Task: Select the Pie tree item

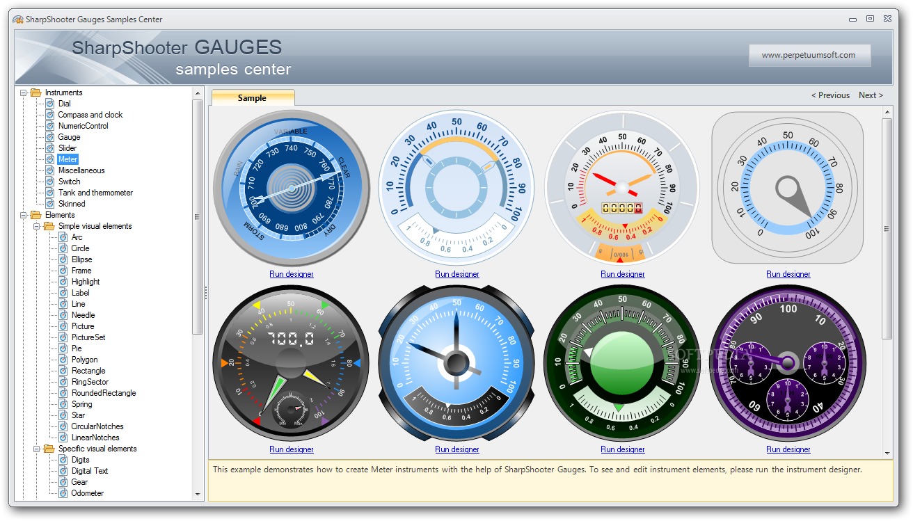Action: (x=77, y=348)
